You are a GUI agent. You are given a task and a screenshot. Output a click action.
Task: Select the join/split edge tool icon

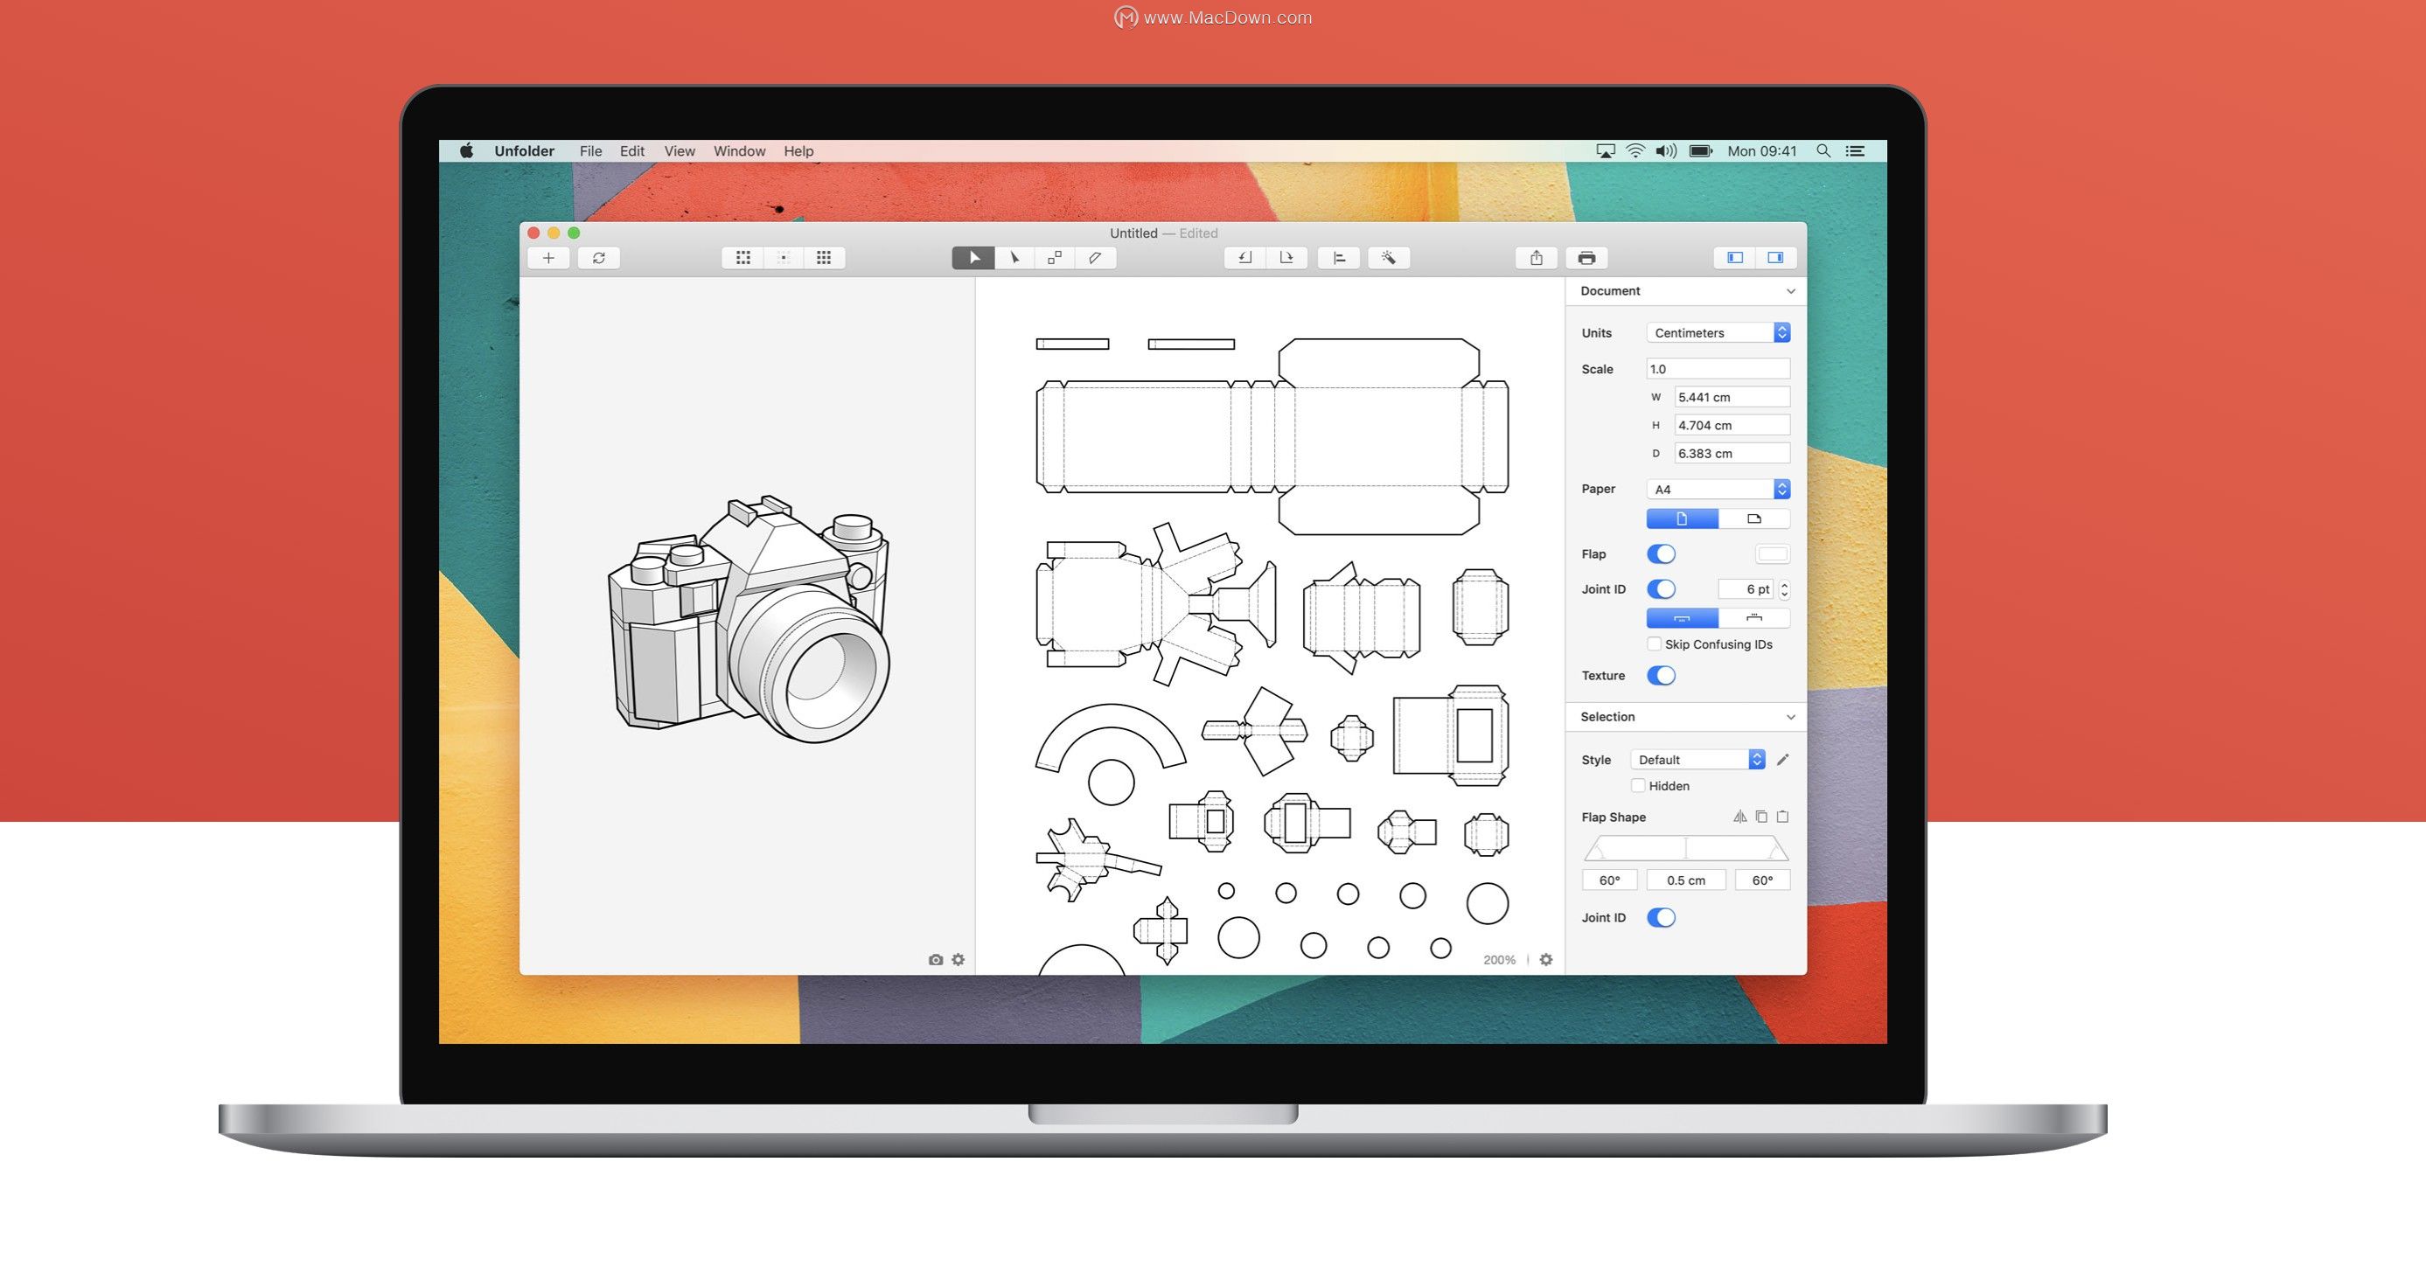pos(1055,258)
